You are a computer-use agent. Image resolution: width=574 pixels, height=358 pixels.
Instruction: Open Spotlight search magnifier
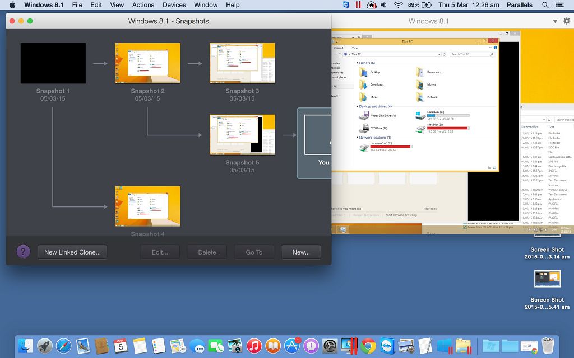[545, 5]
